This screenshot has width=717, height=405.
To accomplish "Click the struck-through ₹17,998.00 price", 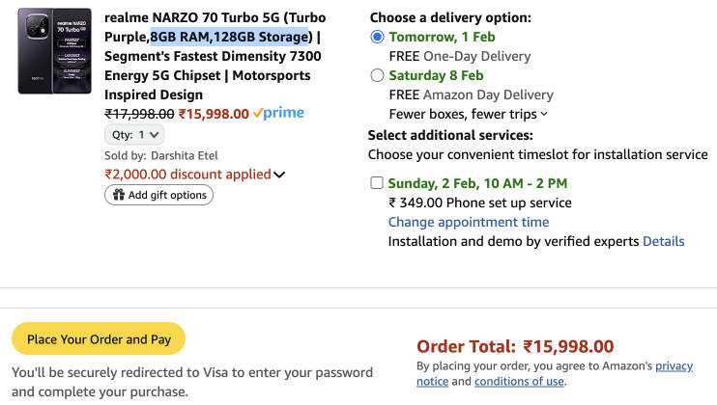I will (139, 113).
